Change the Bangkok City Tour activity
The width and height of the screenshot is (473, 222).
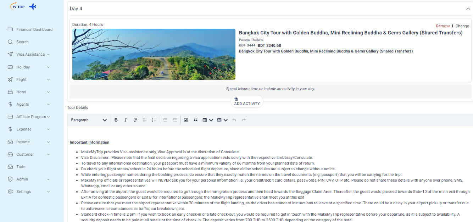pyautogui.click(x=462, y=26)
